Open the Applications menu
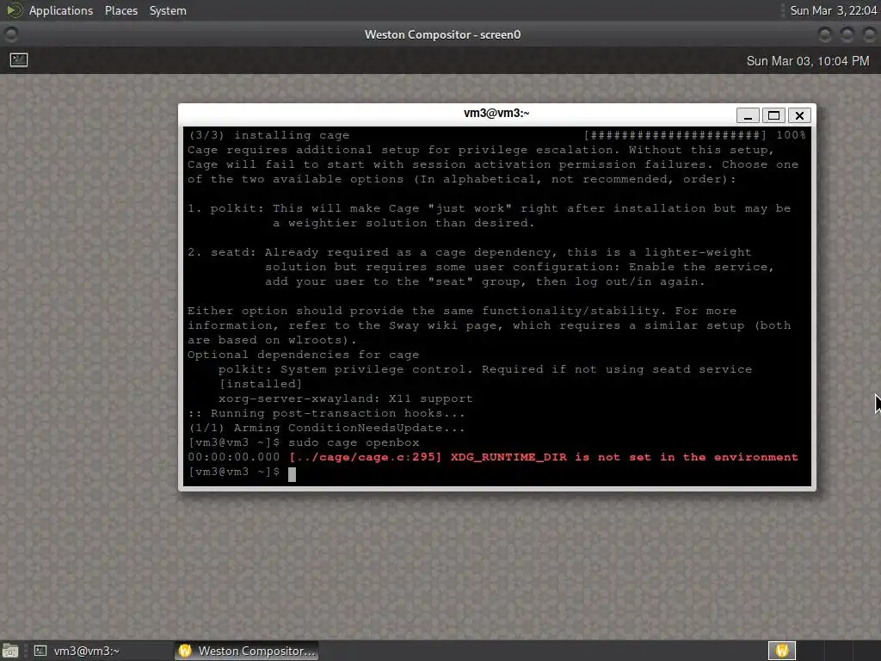The width and height of the screenshot is (881, 661). 61,10
